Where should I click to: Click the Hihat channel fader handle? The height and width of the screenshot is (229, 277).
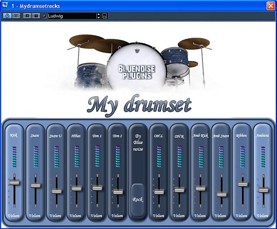76,188
